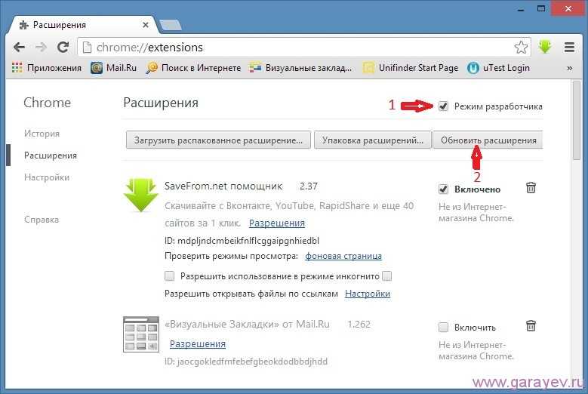Click the SaveFrom.net green arrow extension logo

click(140, 195)
